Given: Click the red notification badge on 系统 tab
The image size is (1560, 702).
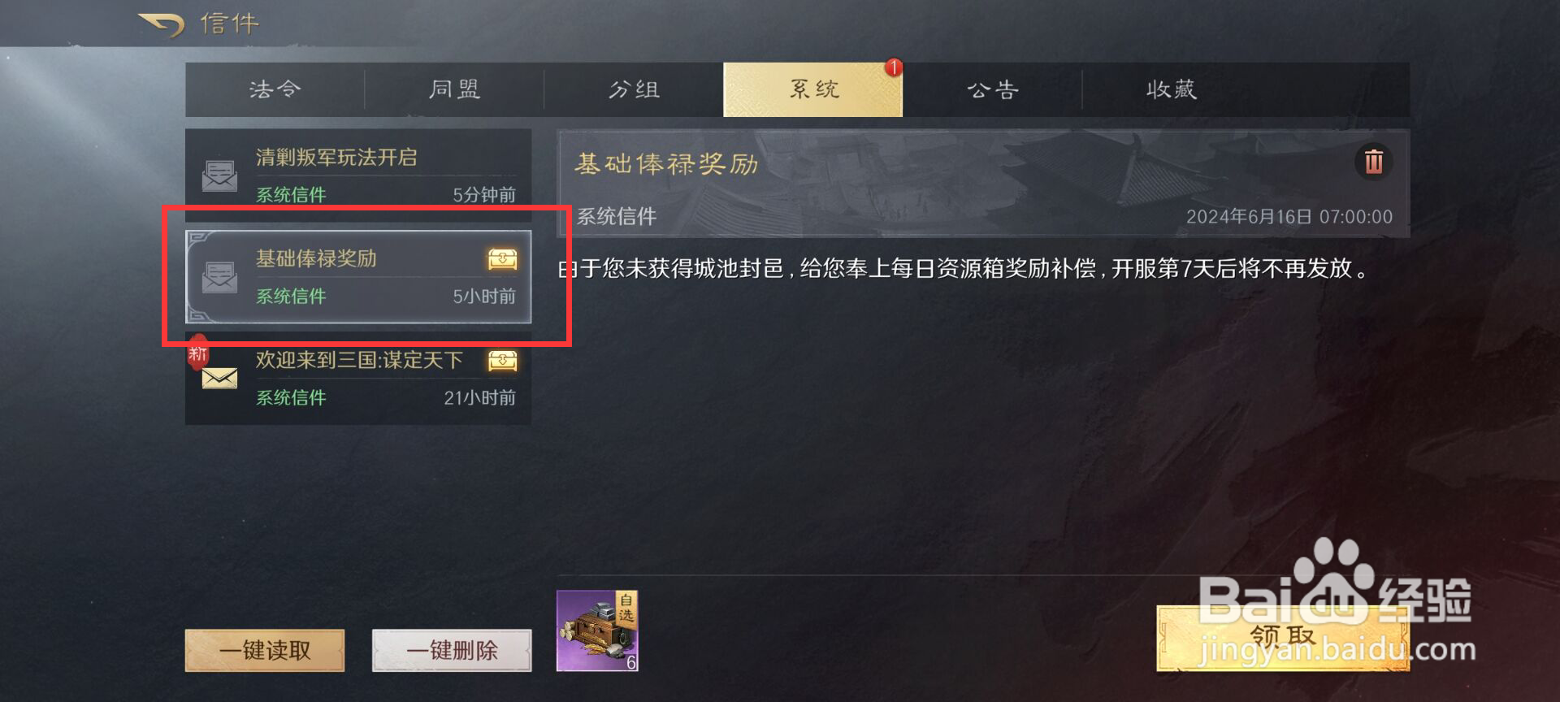Looking at the screenshot, I should pyautogui.click(x=894, y=67).
